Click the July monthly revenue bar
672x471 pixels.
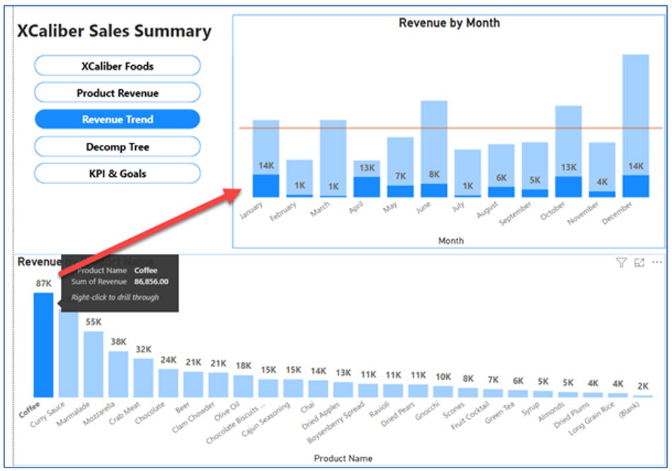pos(467,173)
